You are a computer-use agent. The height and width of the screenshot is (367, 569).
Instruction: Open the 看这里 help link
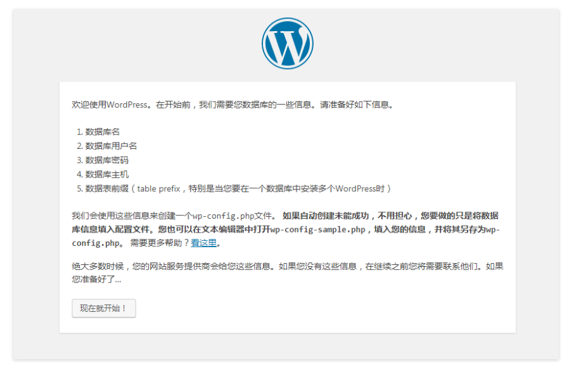click(x=203, y=243)
